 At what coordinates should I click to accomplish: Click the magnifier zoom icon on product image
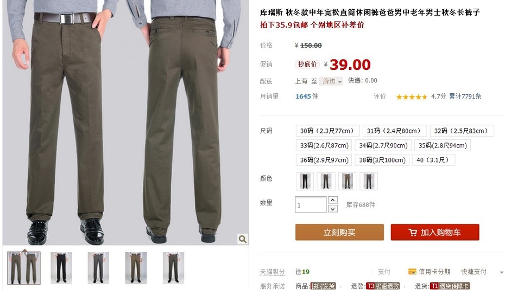[x=243, y=239]
